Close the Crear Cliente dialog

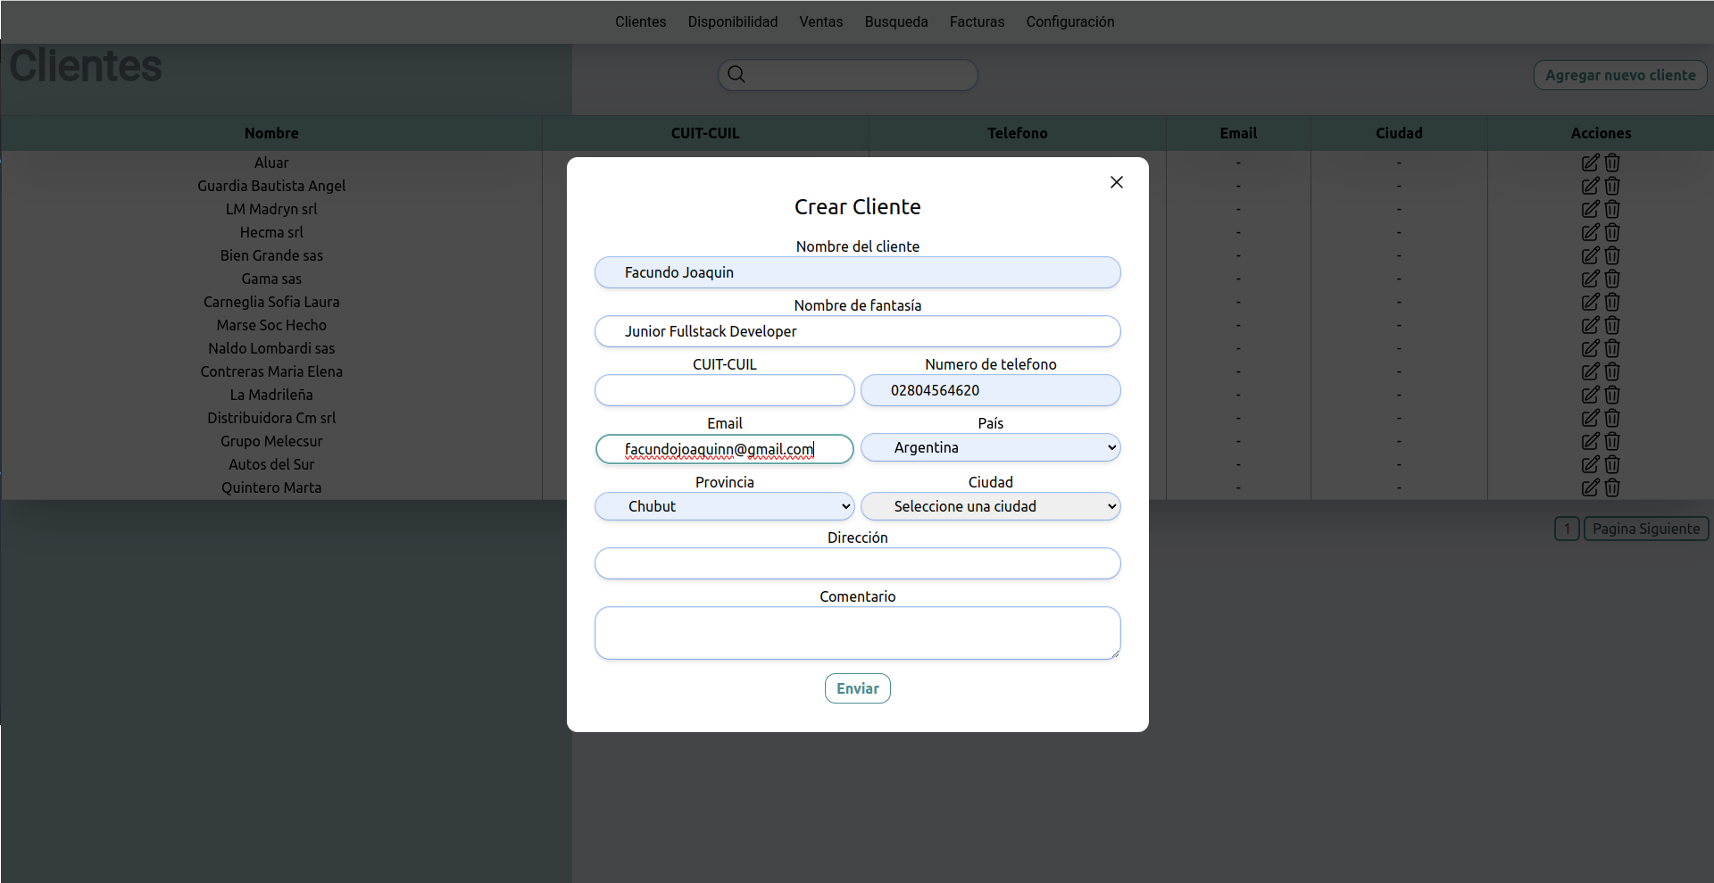click(1116, 182)
